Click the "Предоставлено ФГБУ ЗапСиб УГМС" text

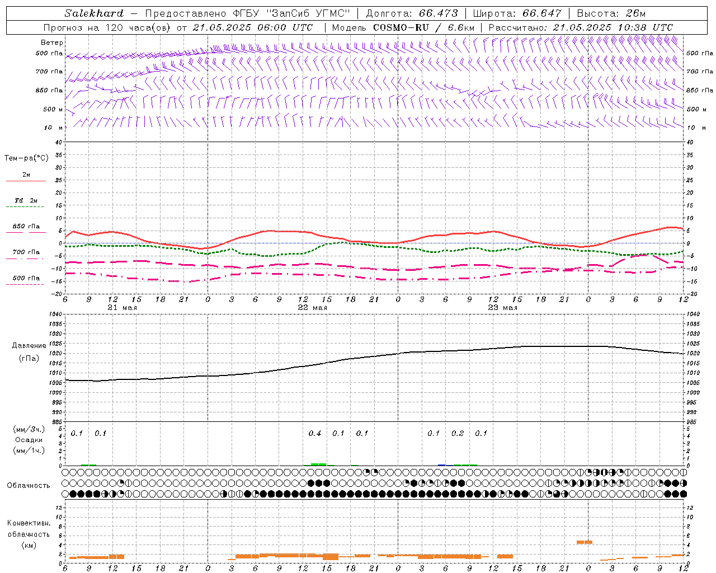click(x=247, y=13)
